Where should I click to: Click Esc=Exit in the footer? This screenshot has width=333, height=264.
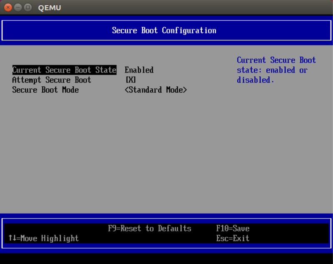click(x=233, y=239)
